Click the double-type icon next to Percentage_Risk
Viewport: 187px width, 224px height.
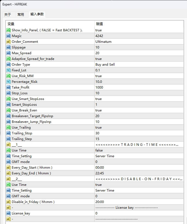click(8, 81)
